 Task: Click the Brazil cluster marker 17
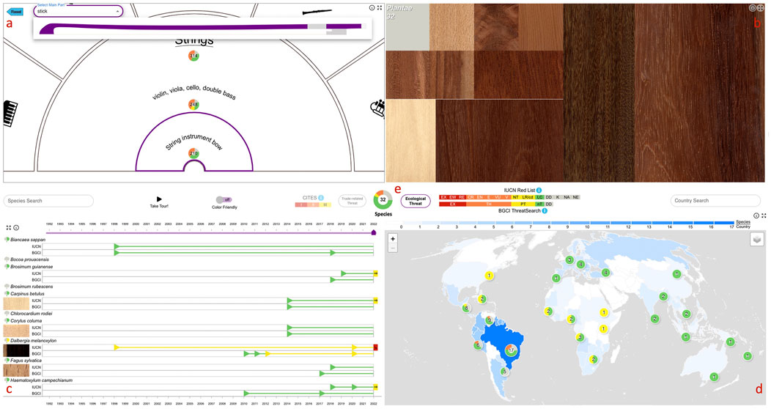[512, 350]
